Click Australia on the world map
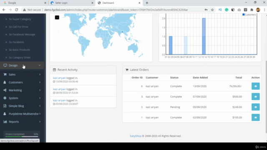The width and height of the screenshot is (267, 150). (133, 48)
